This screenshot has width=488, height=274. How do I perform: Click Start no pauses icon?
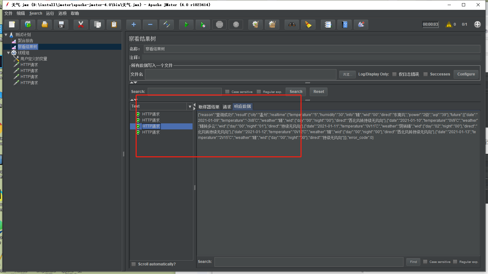pos(203,24)
